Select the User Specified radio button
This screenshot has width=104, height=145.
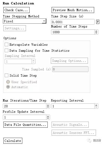[8, 82]
